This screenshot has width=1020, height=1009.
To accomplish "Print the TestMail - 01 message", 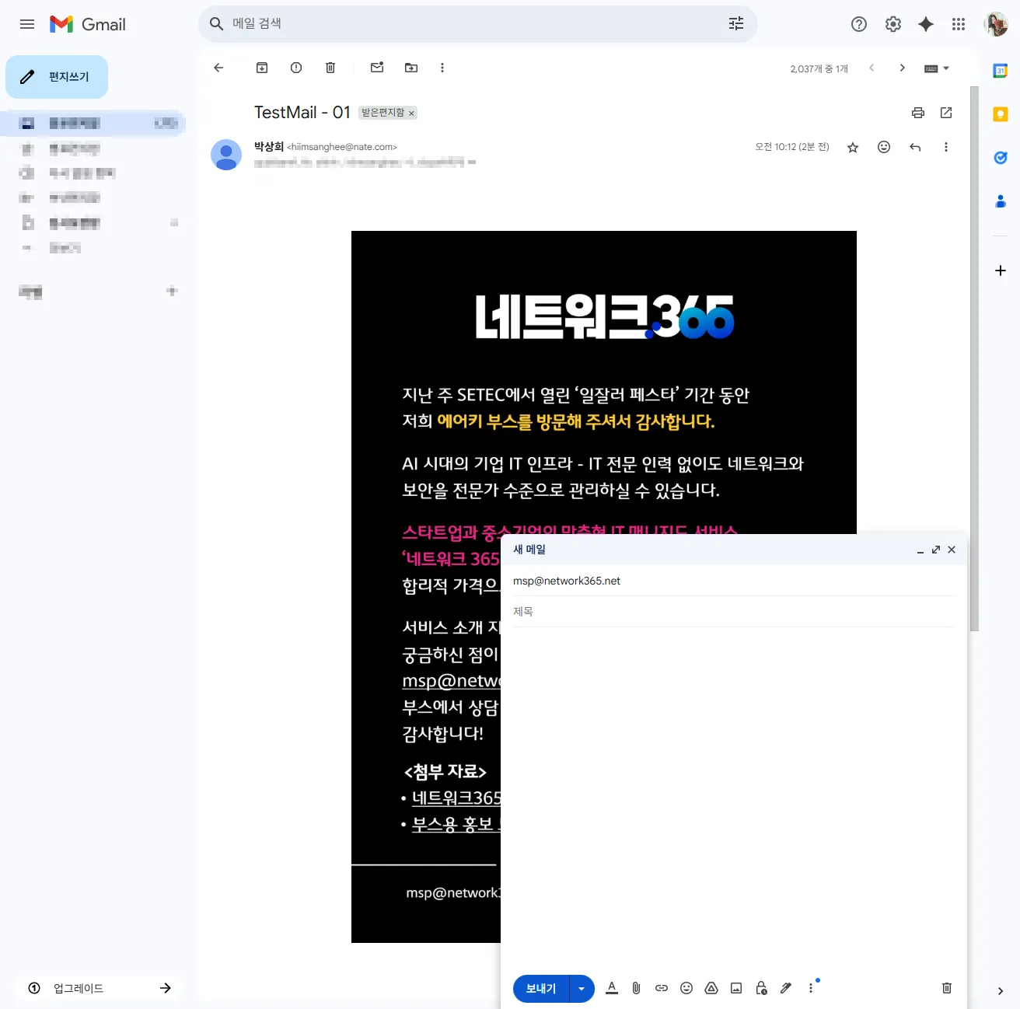I will click(918, 113).
